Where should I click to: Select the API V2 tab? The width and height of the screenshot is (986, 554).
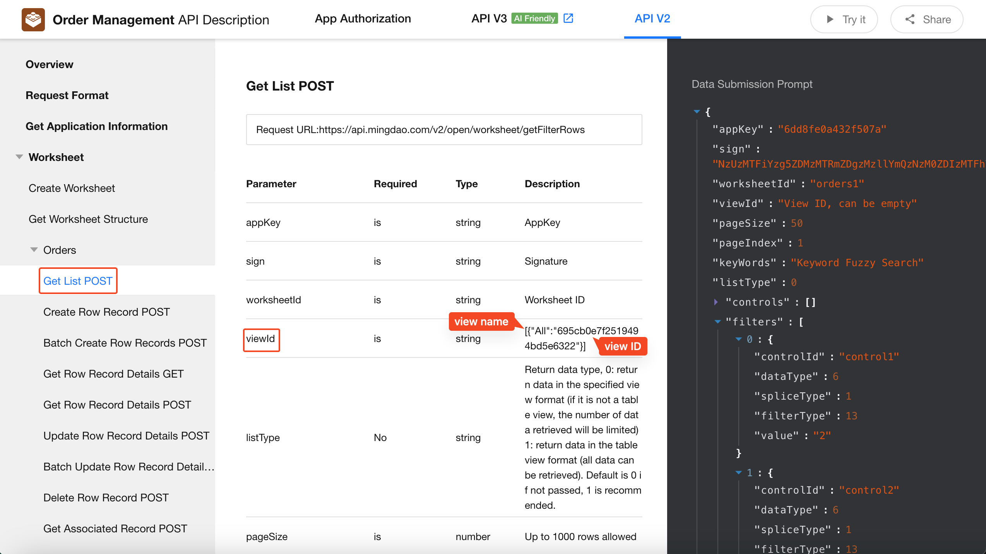[652, 19]
